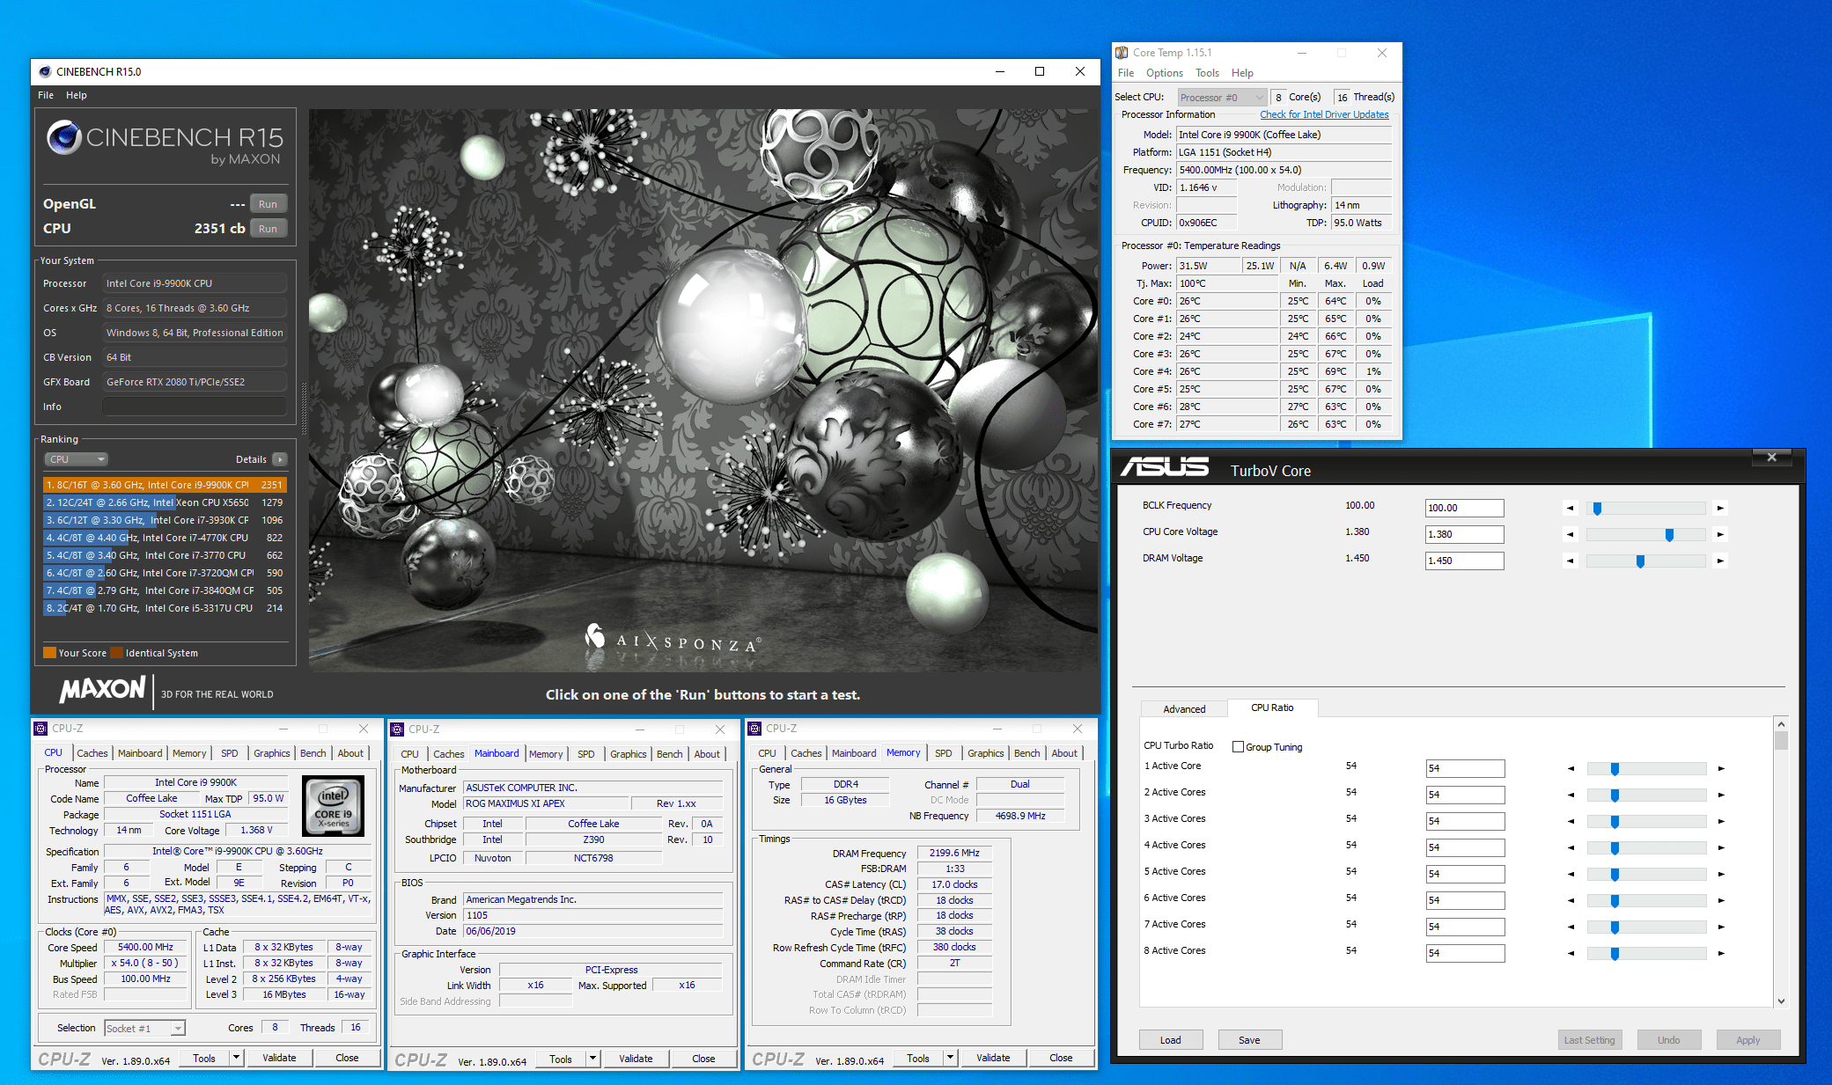1832x1085 pixels.
Task: Click the Core Temp title bar icon
Action: tap(1122, 53)
